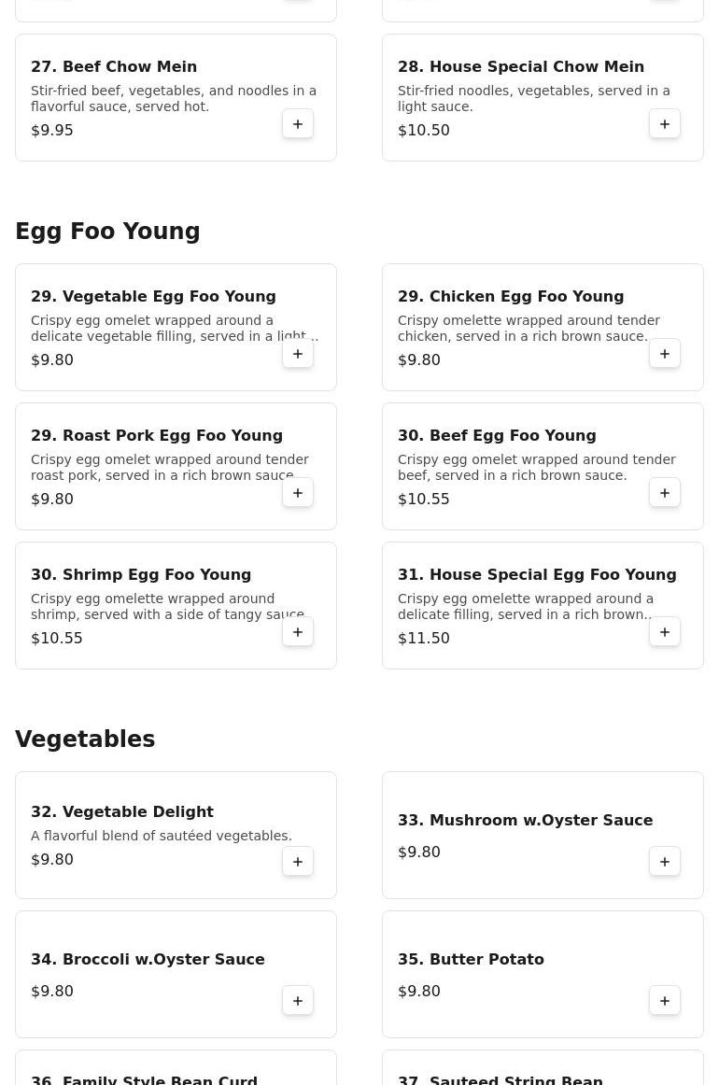Click the Egg Foo Young section heading
The width and height of the screenshot is (719, 1085).
(107, 232)
